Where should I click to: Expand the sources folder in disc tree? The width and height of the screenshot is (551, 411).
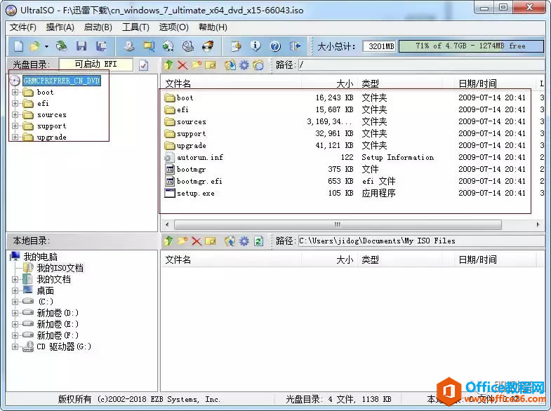click(15, 115)
